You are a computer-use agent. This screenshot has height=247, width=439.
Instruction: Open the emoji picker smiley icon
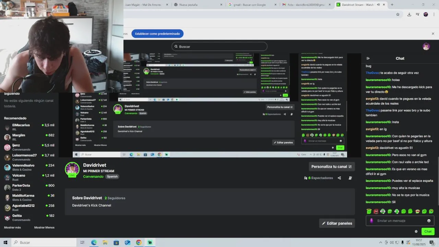(x=429, y=221)
